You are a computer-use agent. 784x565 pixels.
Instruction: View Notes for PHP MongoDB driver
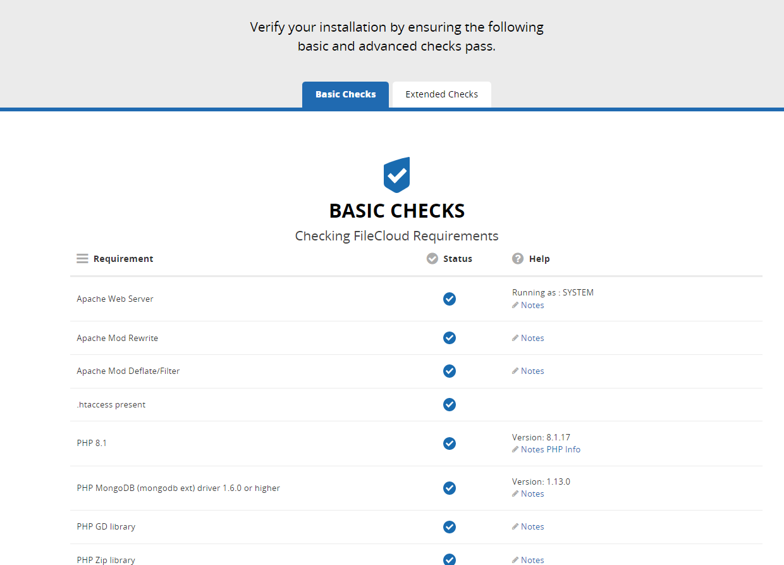click(x=532, y=494)
